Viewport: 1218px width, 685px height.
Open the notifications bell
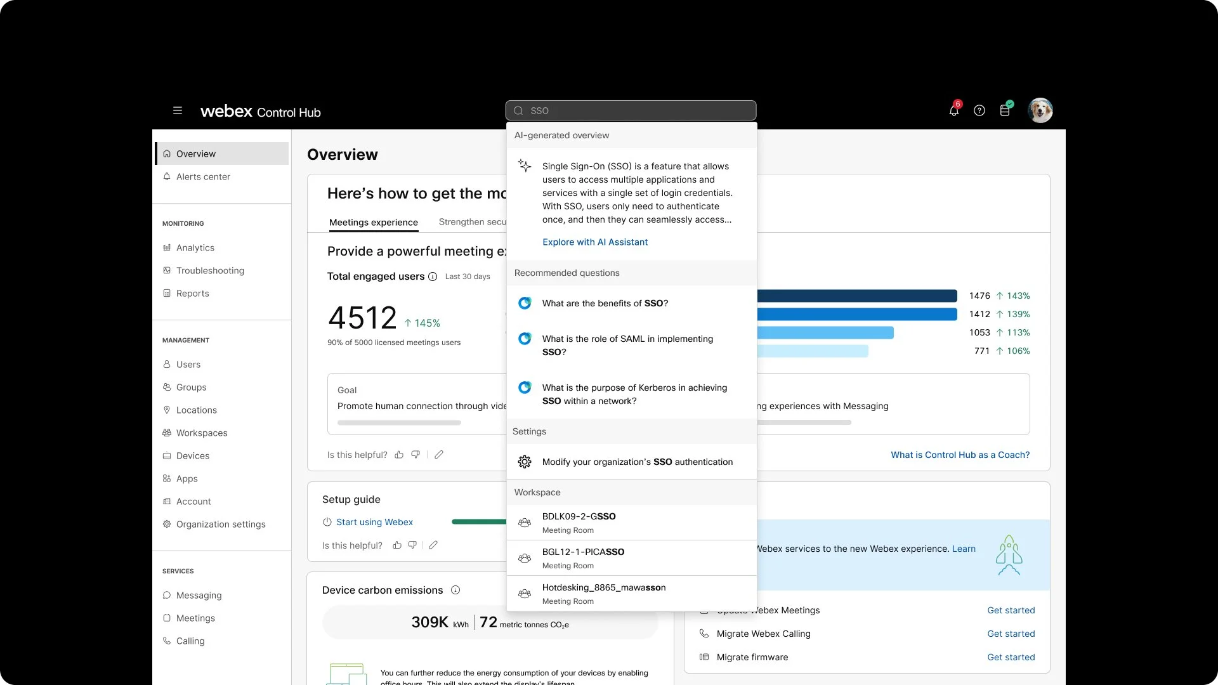[x=953, y=110]
